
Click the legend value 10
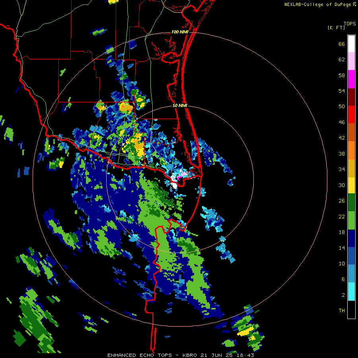(342, 263)
